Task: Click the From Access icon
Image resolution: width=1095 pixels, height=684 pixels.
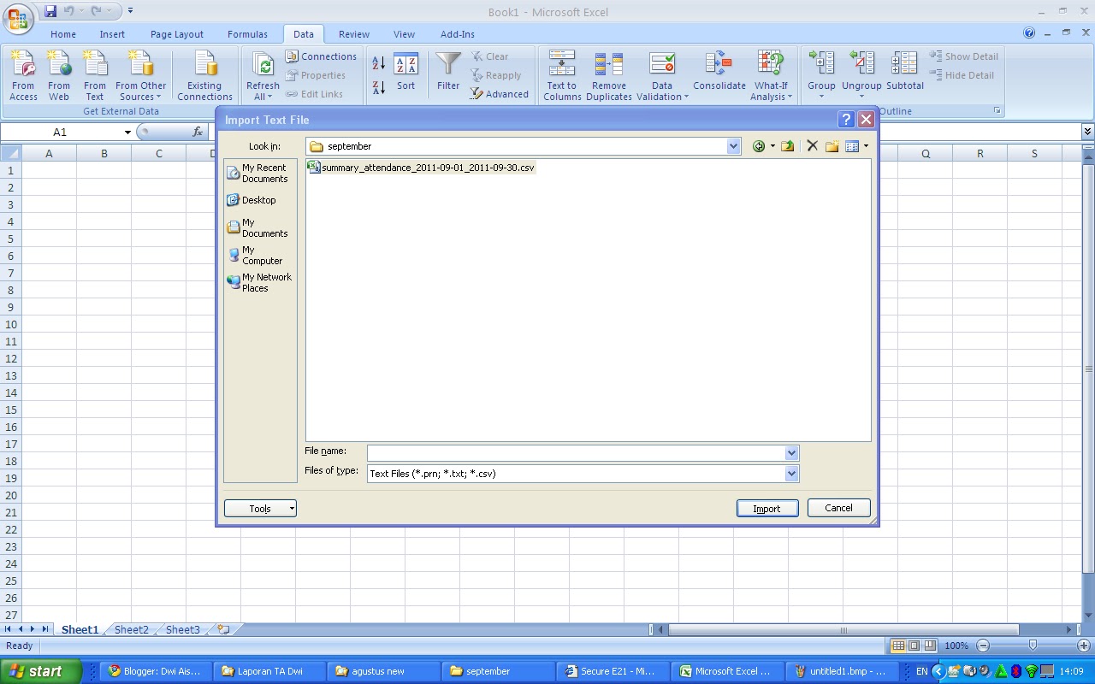Action: coord(23,75)
